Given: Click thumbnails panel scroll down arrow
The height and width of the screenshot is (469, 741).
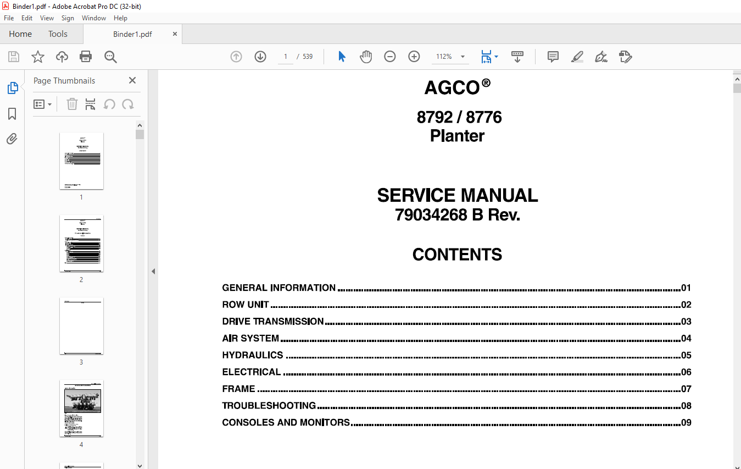Looking at the screenshot, I should tap(140, 465).
